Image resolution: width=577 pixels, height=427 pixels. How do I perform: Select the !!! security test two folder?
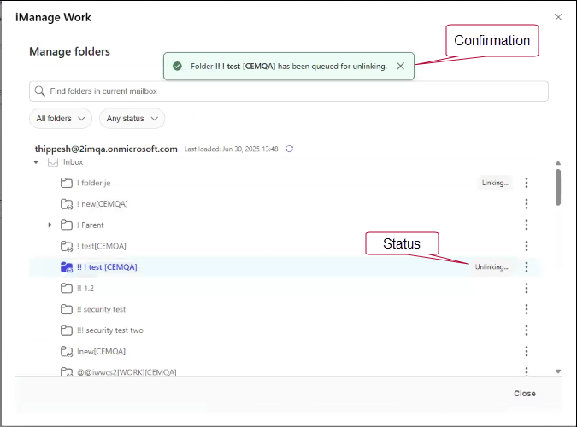[114, 330]
